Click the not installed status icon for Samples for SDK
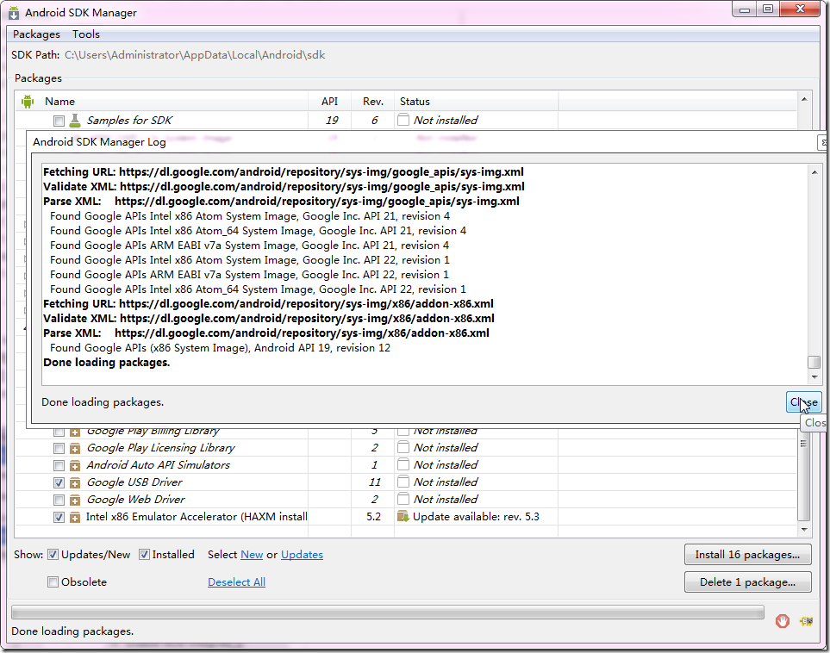The height and width of the screenshot is (653, 830). coord(403,120)
